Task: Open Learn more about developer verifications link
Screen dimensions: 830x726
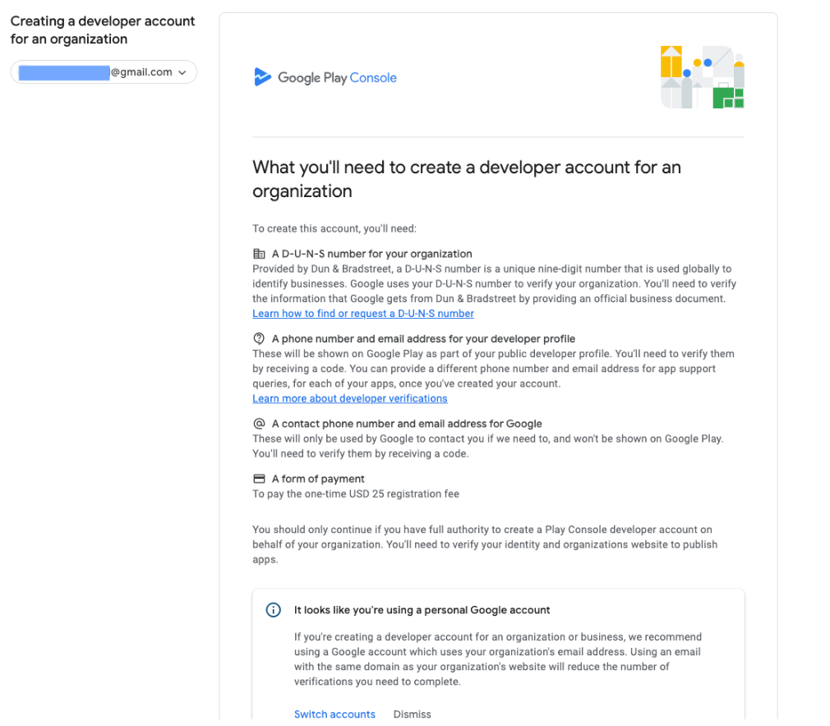Action: 350,398
